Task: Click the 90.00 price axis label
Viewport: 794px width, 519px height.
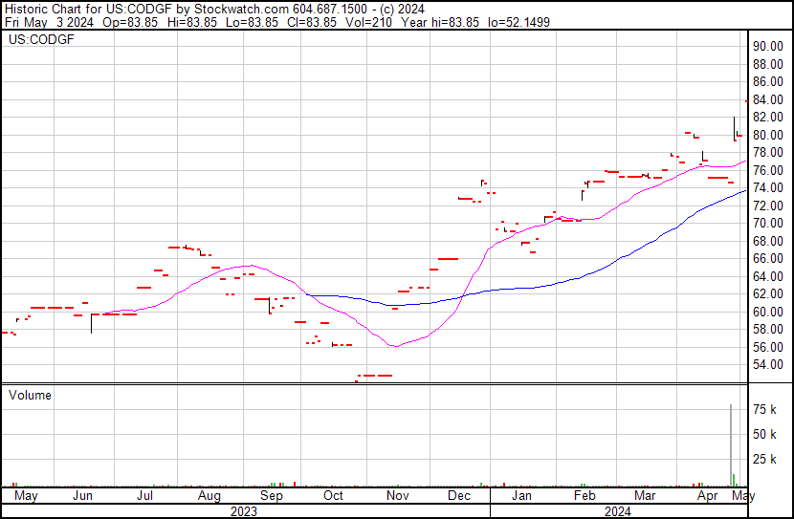Action: tap(767, 46)
